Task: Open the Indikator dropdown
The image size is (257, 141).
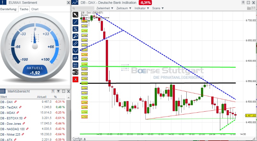Action: [142, 8]
